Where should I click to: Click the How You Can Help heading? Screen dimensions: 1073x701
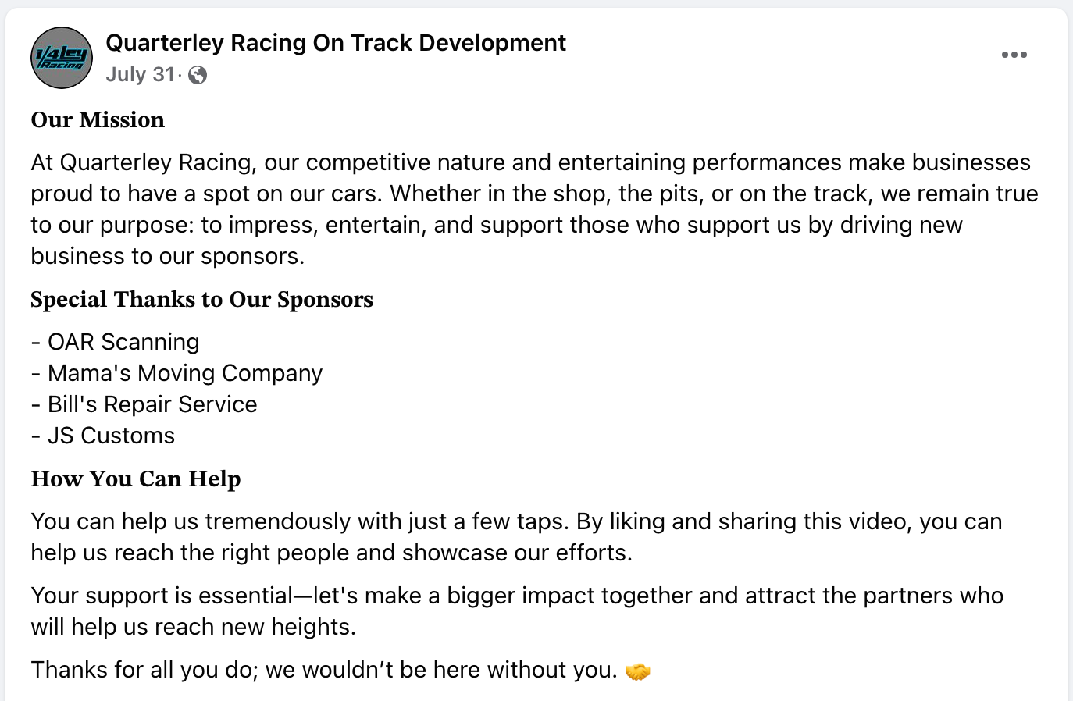tap(136, 479)
